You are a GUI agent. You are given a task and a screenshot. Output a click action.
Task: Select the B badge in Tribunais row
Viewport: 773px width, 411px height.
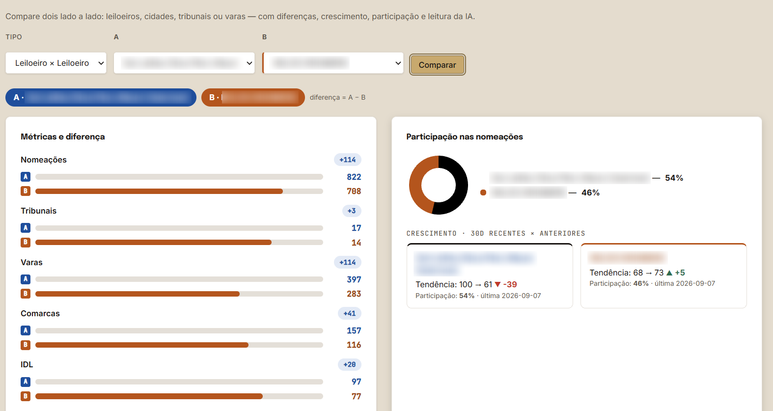tap(26, 242)
